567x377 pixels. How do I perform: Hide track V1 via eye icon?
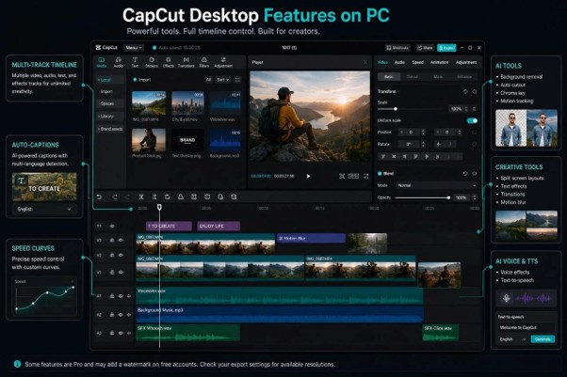121,273
